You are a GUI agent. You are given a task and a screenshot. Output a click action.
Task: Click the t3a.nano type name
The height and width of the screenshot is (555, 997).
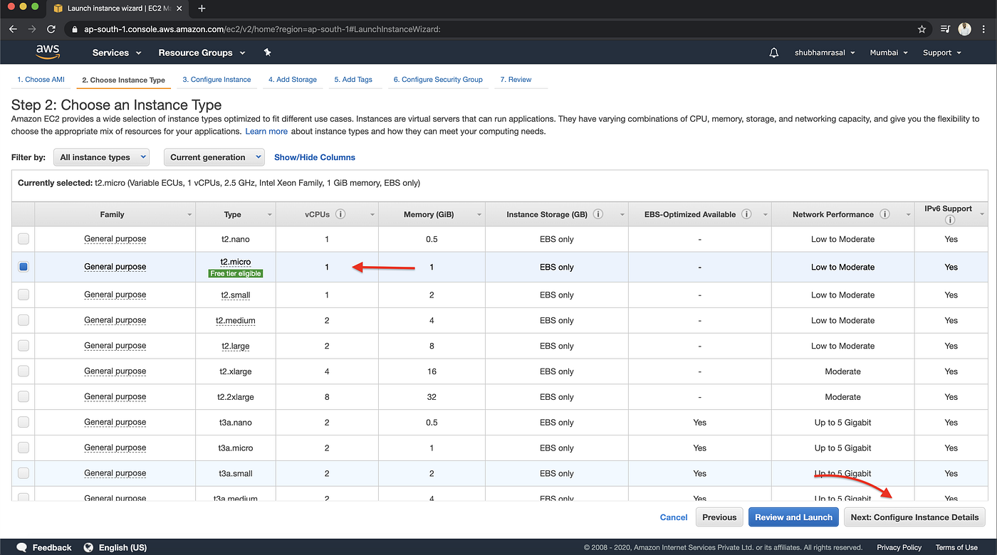235,423
